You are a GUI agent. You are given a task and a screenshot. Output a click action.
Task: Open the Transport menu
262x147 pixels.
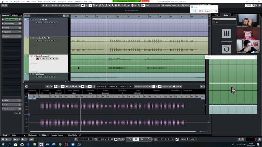(x=47, y=2)
